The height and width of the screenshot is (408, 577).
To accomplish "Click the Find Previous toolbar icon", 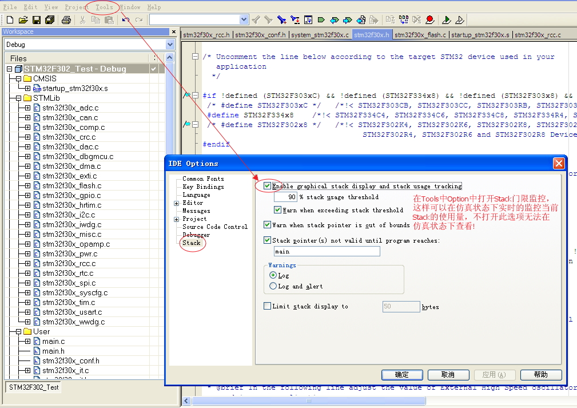I will point(256,20).
